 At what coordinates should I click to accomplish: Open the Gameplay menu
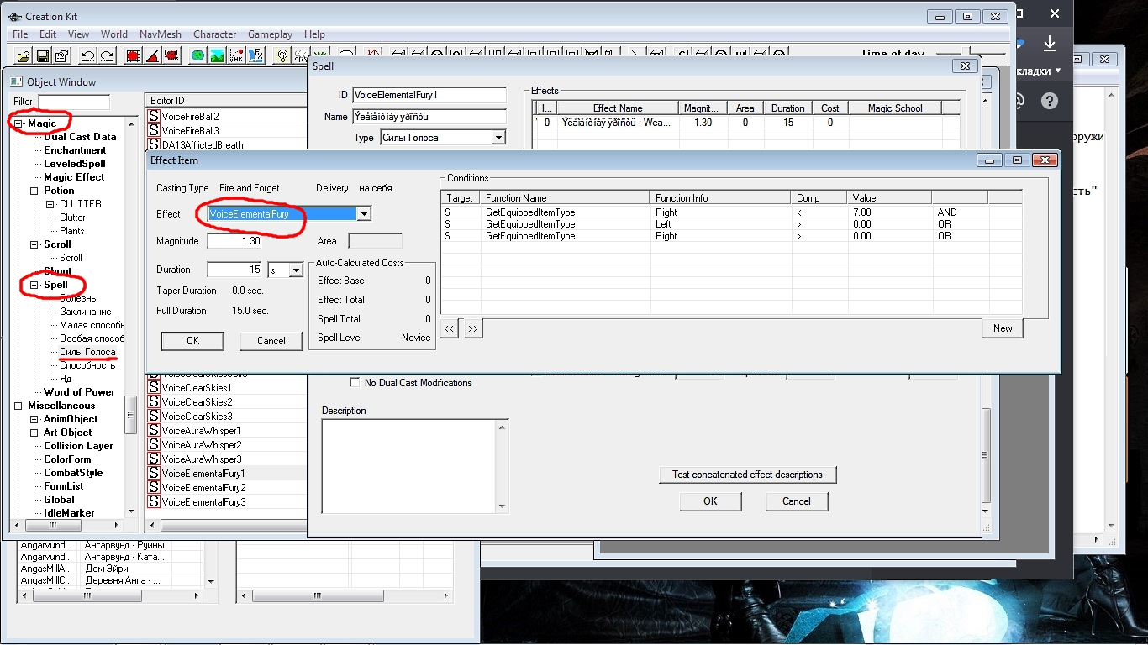point(270,34)
